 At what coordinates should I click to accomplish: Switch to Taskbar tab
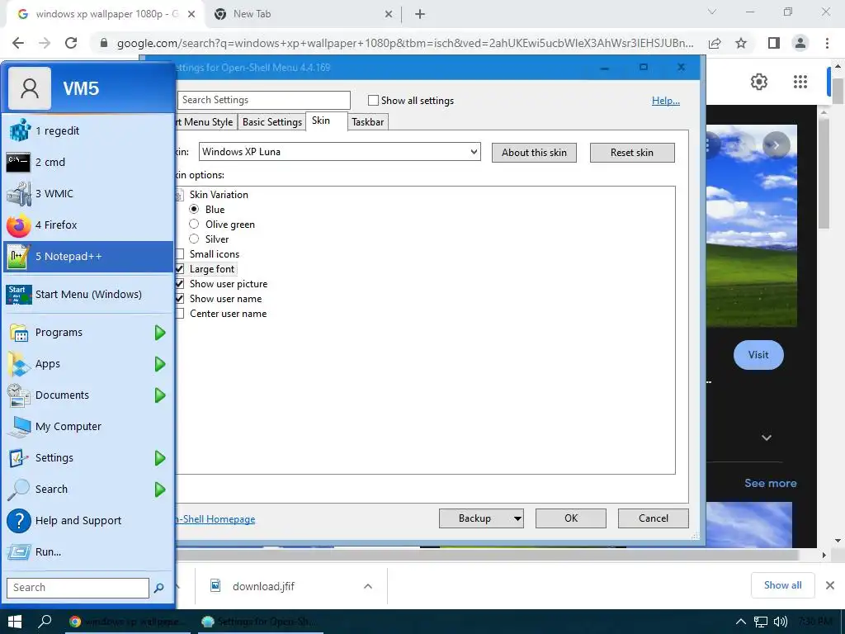coord(367,122)
